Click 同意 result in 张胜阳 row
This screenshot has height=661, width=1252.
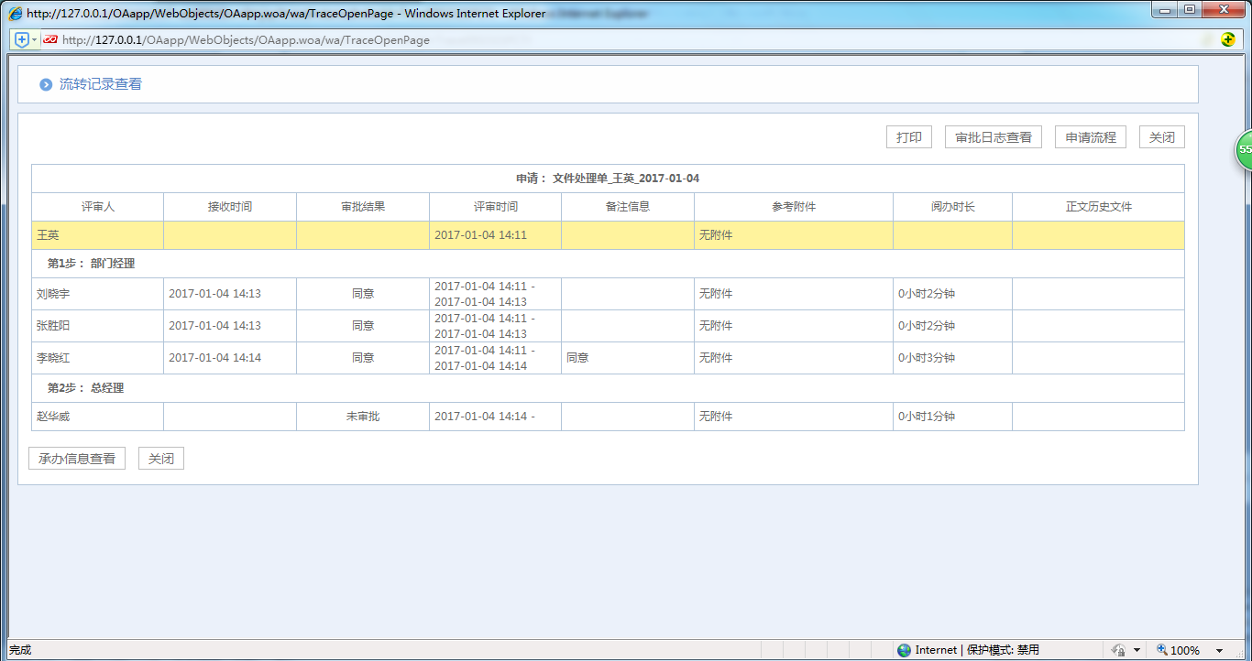tap(363, 326)
